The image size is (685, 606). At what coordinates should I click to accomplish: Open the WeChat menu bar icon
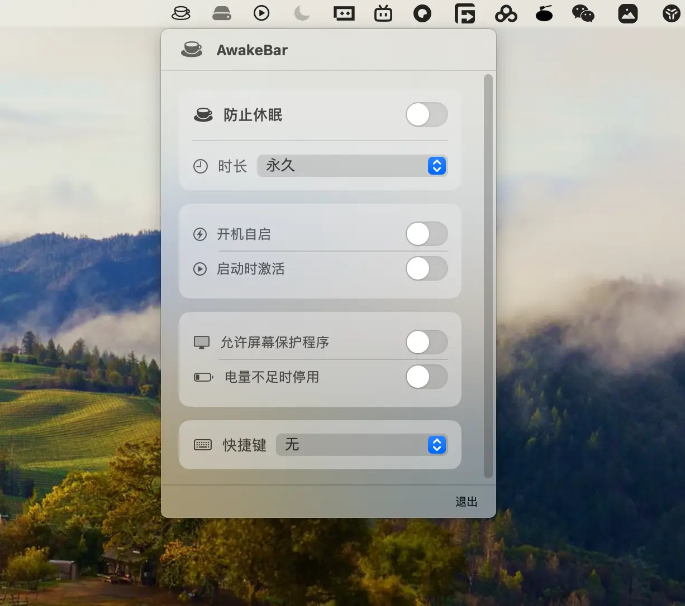(x=583, y=13)
